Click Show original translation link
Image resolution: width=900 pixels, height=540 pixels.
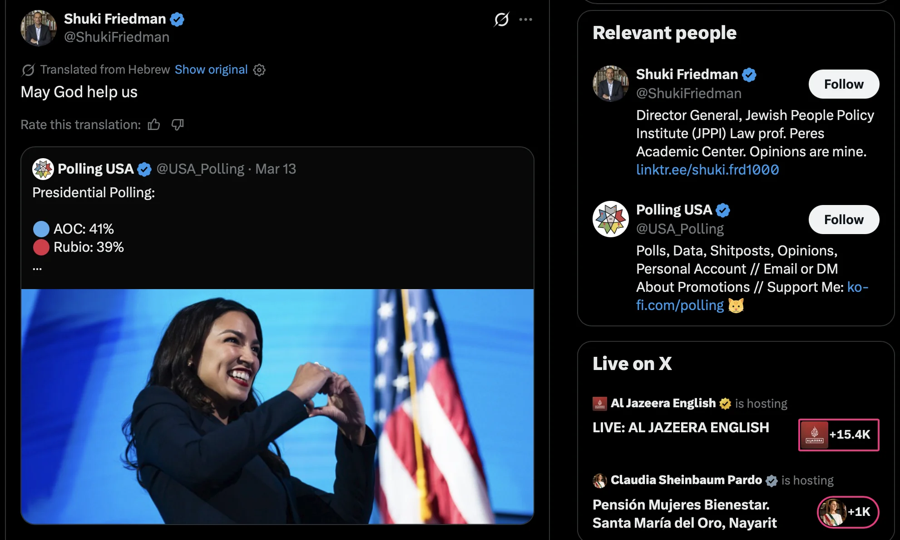pyautogui.click(x=211, y=70)
